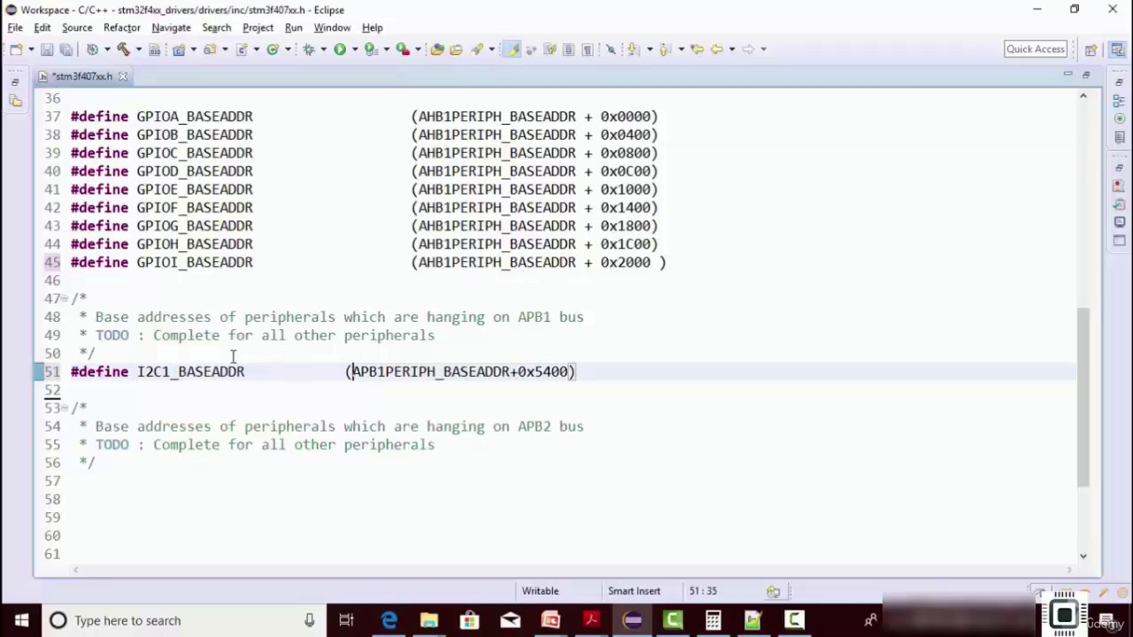Click the vertical scrollbar thumb in editor
Image resolution: width=1133 pixels, height=637 pixels.
click(1083, 396)
